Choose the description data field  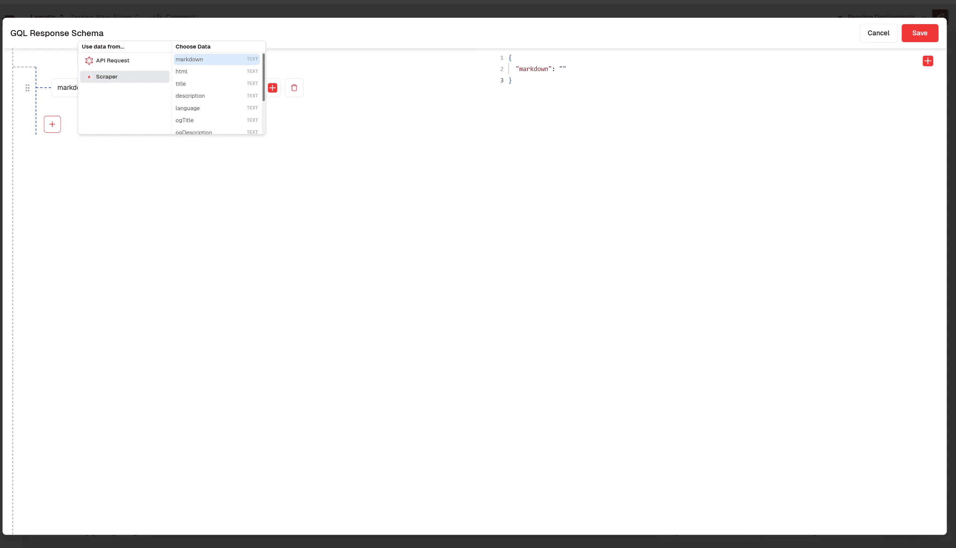coord(217,96)
